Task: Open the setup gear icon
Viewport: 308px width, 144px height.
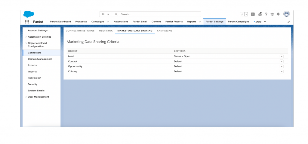Action: coord(272,14)
